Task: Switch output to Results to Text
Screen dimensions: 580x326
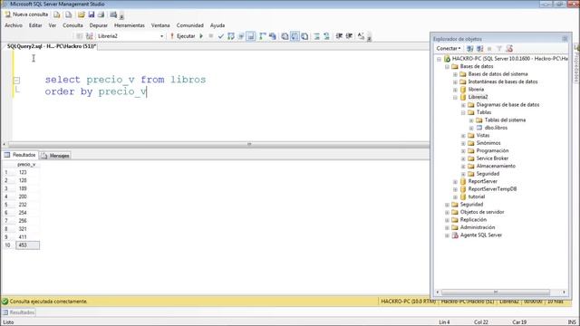Action: tap(285, 36)
